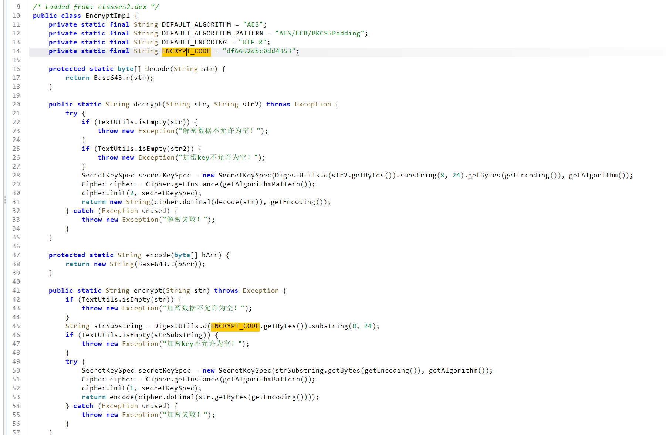
Task: Click the "AES/ECB/PKCS5Padding" string literal
Action: 320,34
